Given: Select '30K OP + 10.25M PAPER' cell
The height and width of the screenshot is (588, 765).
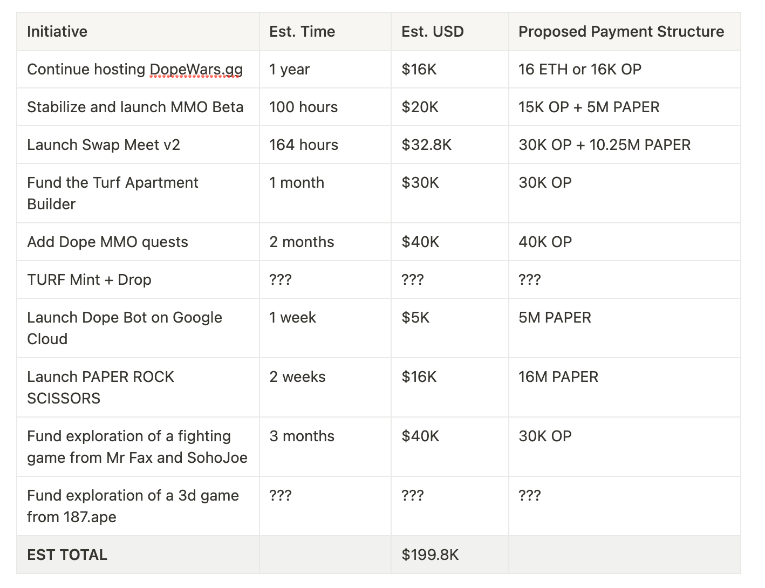Looking at the screenshot, I should pyautogui.click(x=625, y=145).
